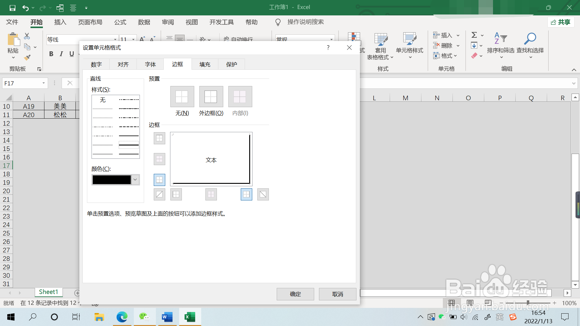Toggle the bottom border button
The height and width of the screenshot is (326, 580).
159,180
